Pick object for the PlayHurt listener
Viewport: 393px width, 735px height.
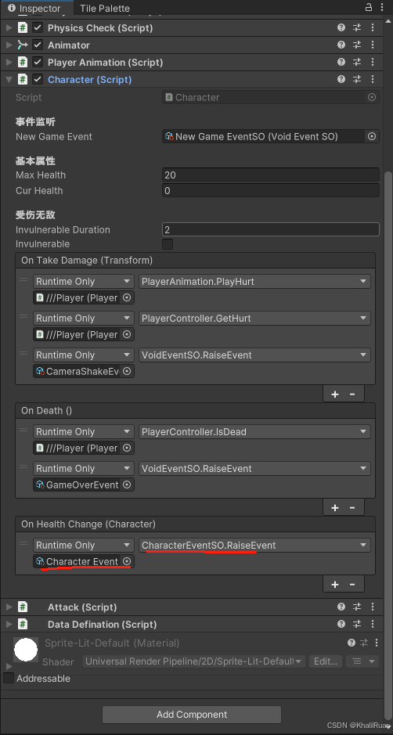[x=127, y=297]
